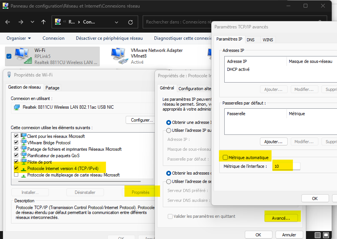This screenshot has width=337, height=239.
Task: Refresh the Connexions réseau view
Action: pyautogui.click(x=131, y=22)
